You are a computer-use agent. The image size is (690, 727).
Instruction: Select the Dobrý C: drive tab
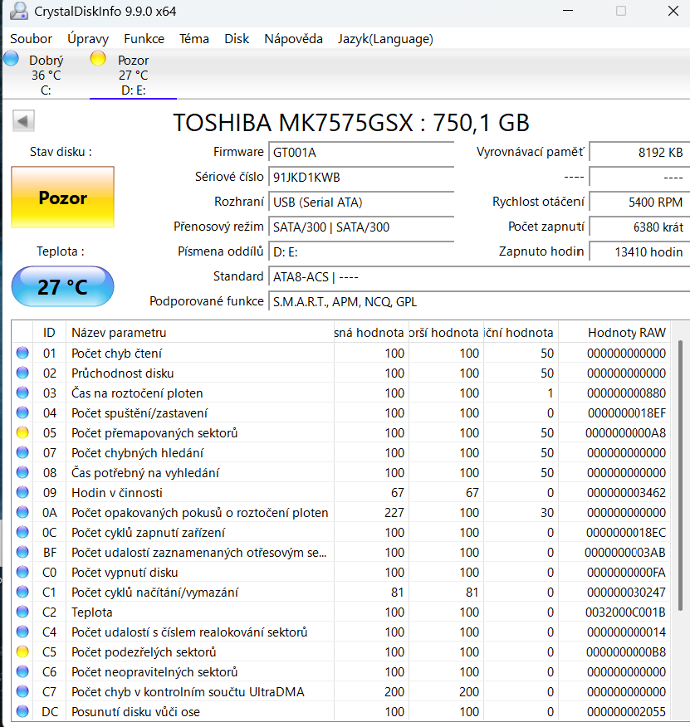[x=46, y=75]
